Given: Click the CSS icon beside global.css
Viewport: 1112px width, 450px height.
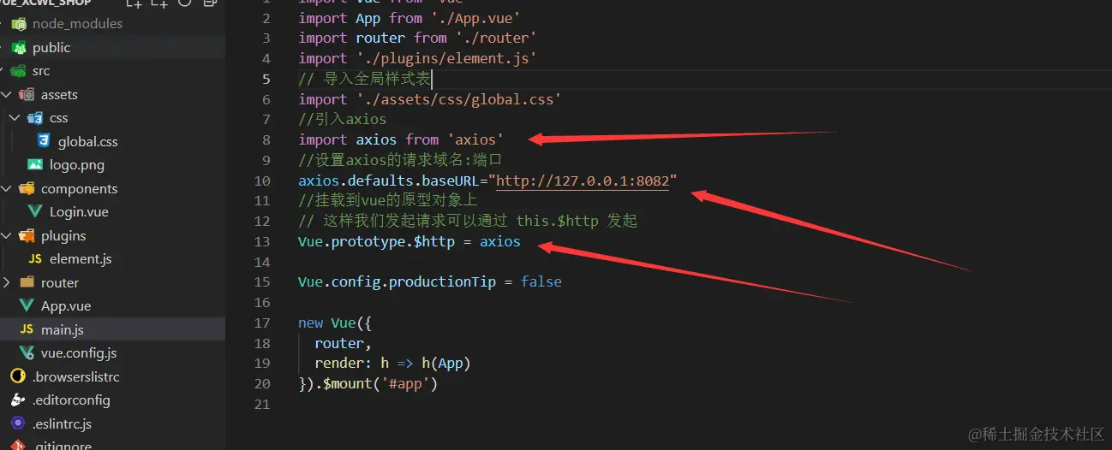Looking at the screenshot, I should point(44,141).
